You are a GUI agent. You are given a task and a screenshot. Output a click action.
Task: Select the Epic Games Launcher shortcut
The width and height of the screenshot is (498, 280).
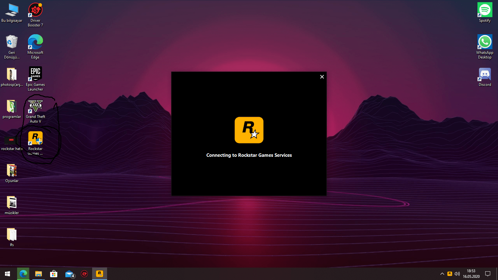coord(35,79)
